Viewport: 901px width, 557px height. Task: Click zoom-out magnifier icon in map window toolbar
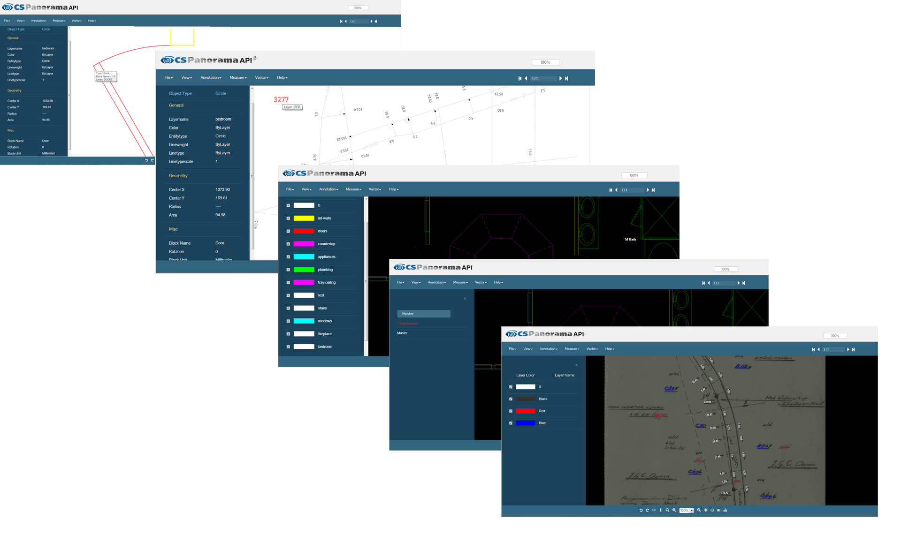pos(699,510)
